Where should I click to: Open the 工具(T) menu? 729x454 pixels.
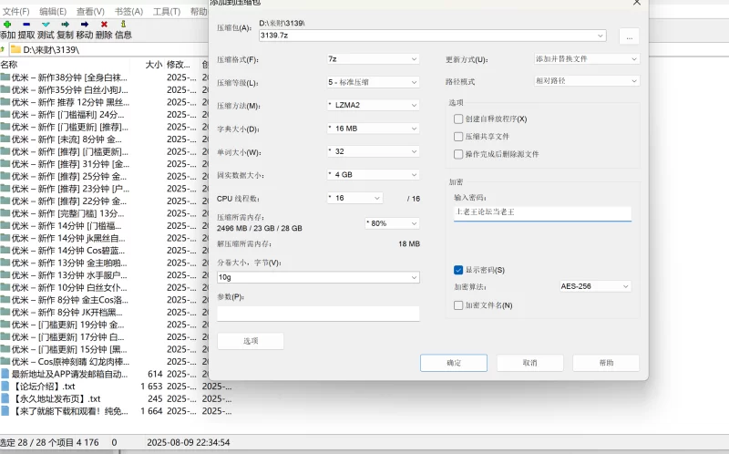tap(167, 12)
